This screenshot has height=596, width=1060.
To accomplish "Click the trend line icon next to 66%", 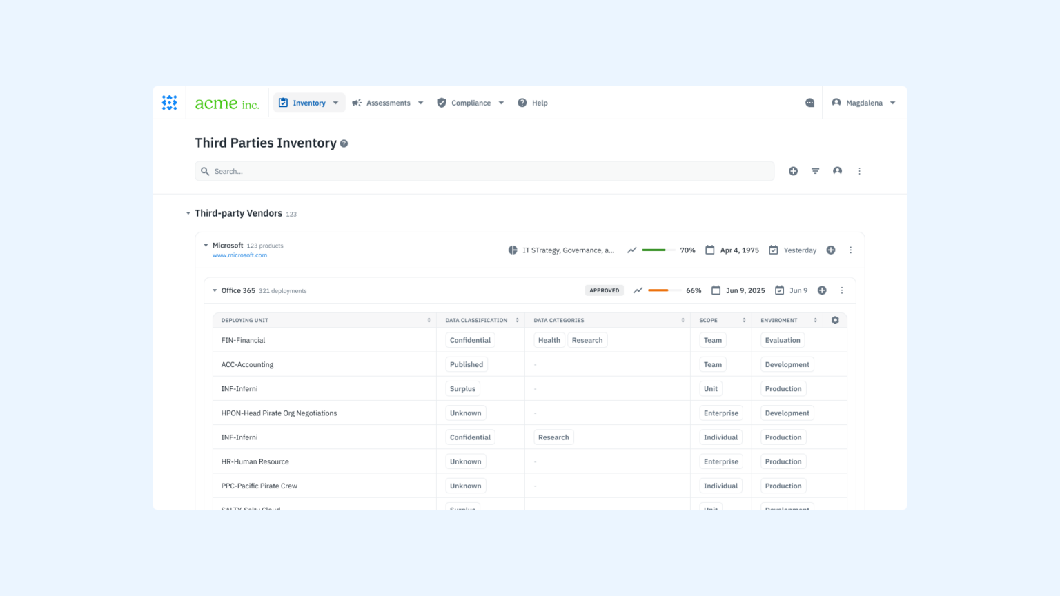I will pyautogui.click(x=638, y=290).
